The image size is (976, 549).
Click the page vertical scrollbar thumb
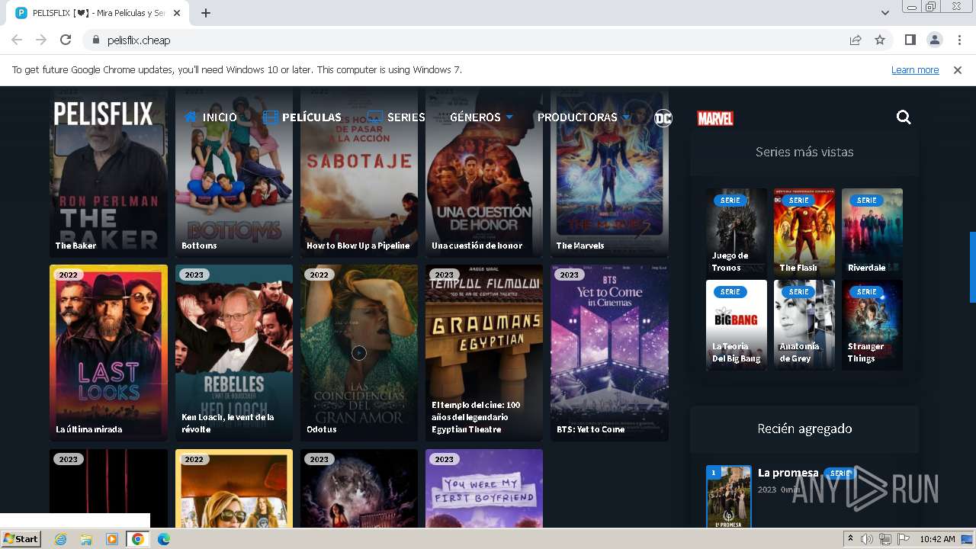point(972,267)
